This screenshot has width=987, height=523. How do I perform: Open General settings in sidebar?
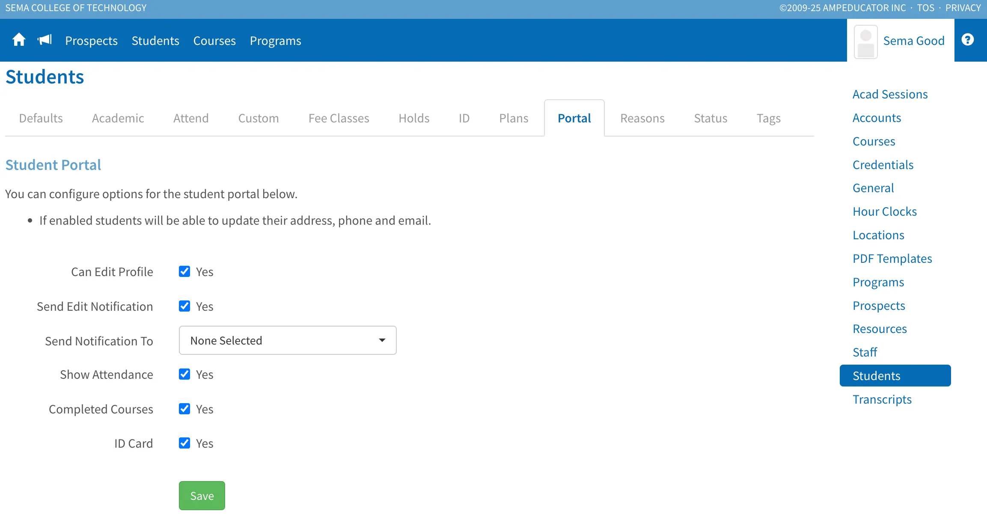pos(873,188)
